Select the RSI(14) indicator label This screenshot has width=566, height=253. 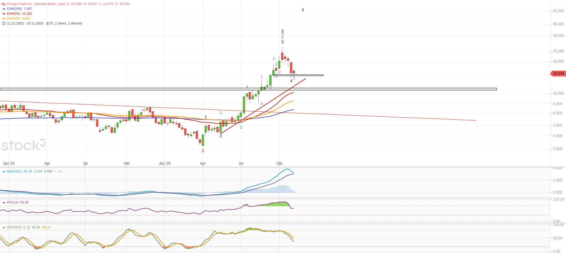coord(13,202)
